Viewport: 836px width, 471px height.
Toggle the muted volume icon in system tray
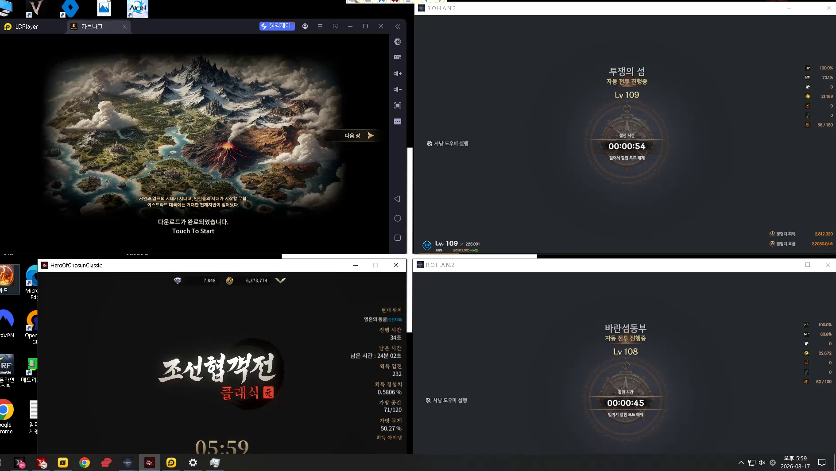[762, 463]
